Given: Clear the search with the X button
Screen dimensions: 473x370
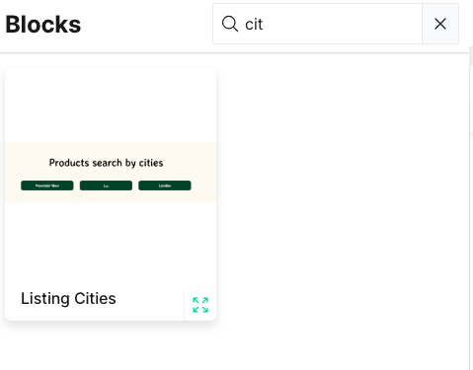Looking at the screenshot, I should [x=440, y=24].
